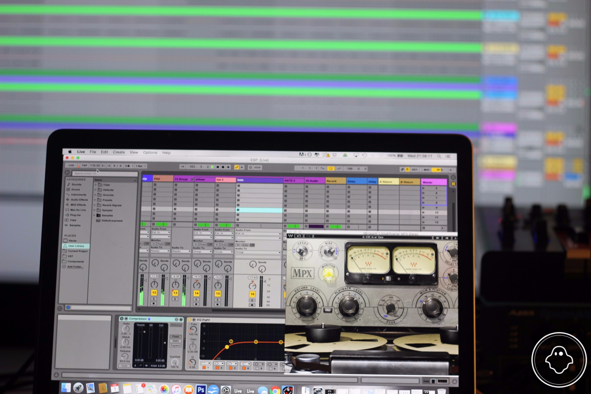The height and width of the screenshot is (394, 591).
Task: Select Current Project in Places
Action: (x=76, y=251)
